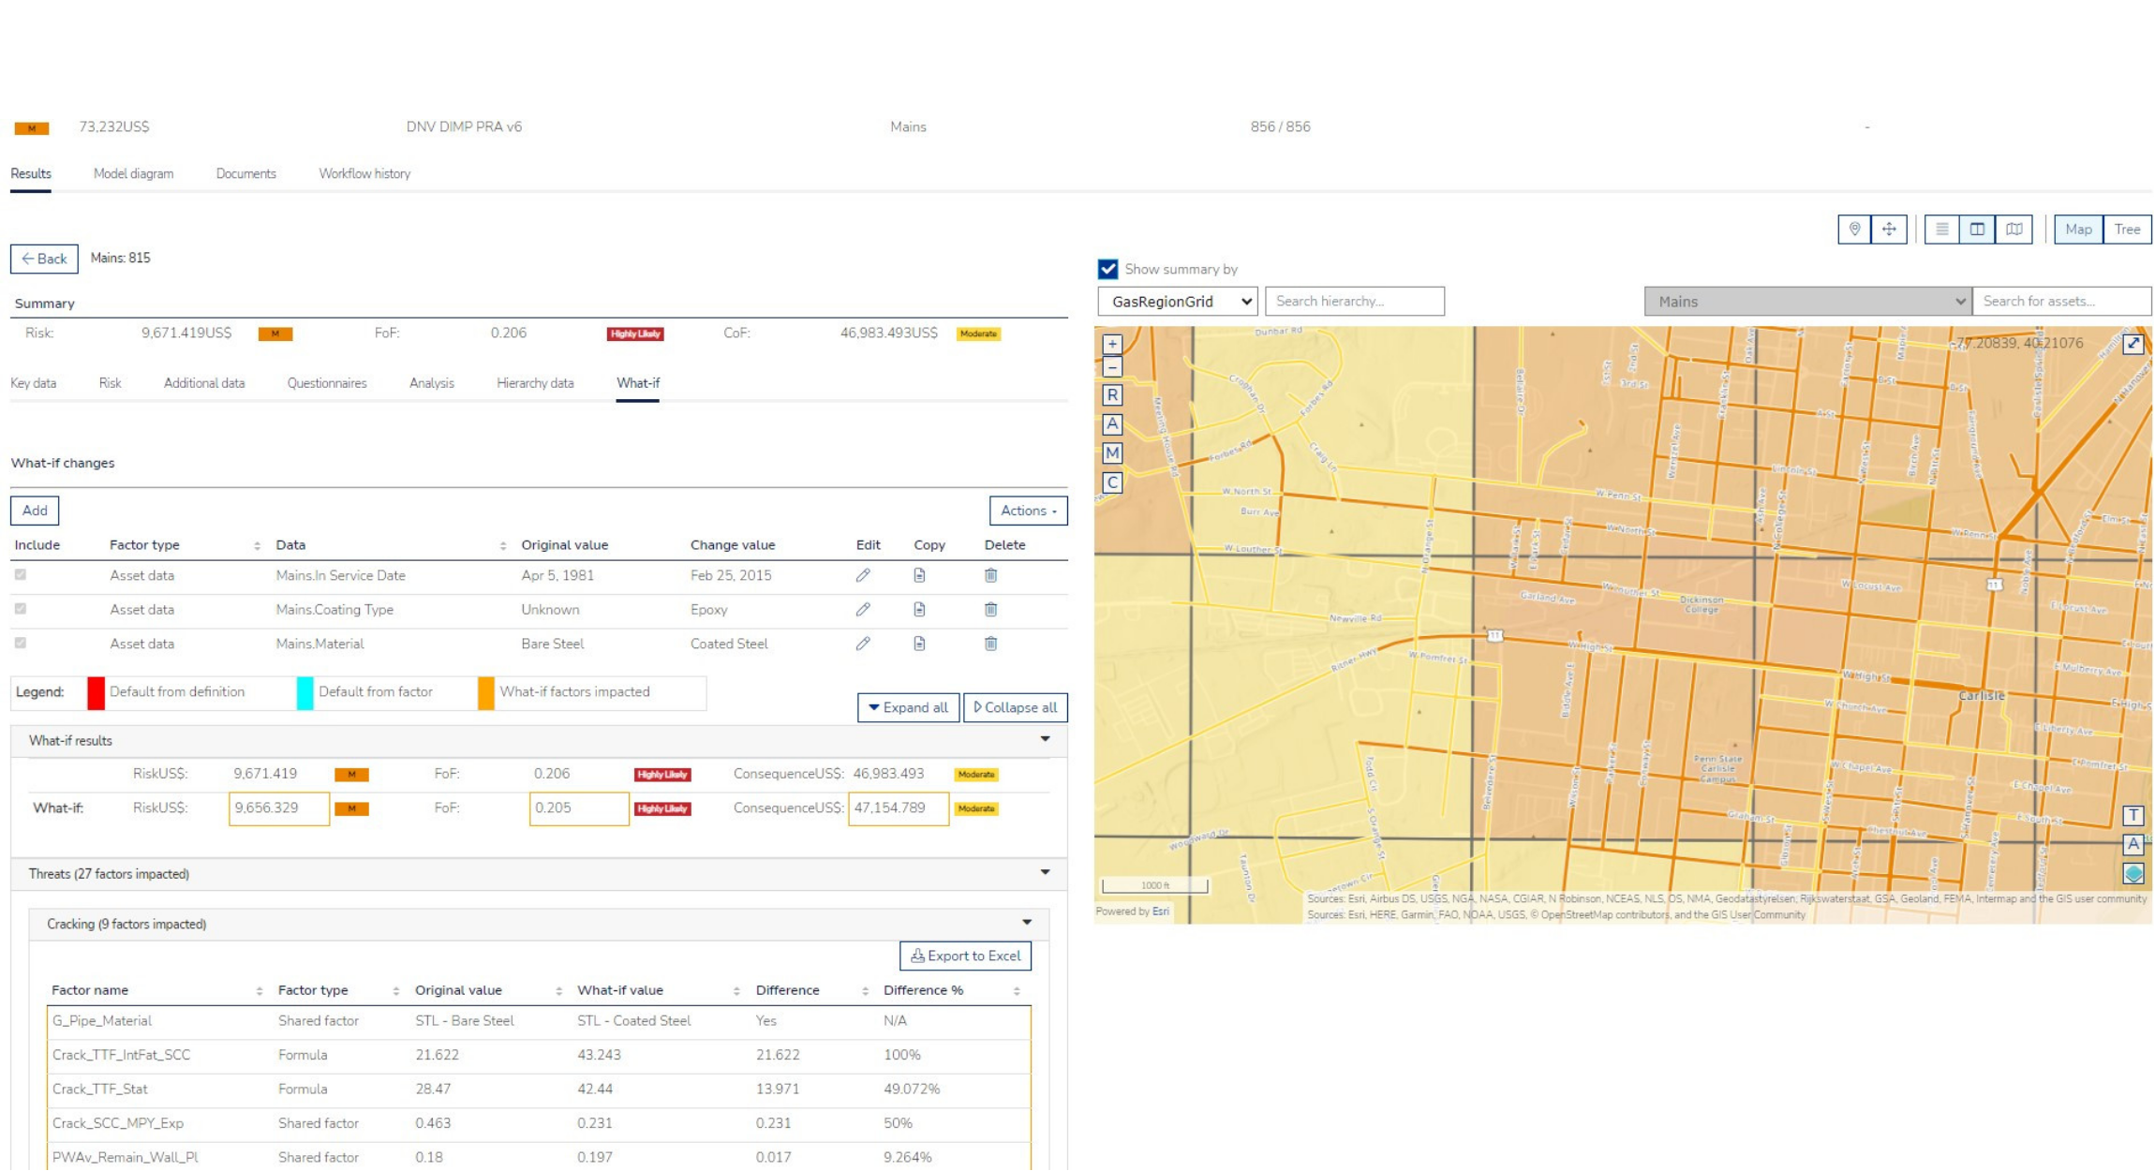
Task: Copy the Mains.In Service Date row
Action: coord(919,575)
